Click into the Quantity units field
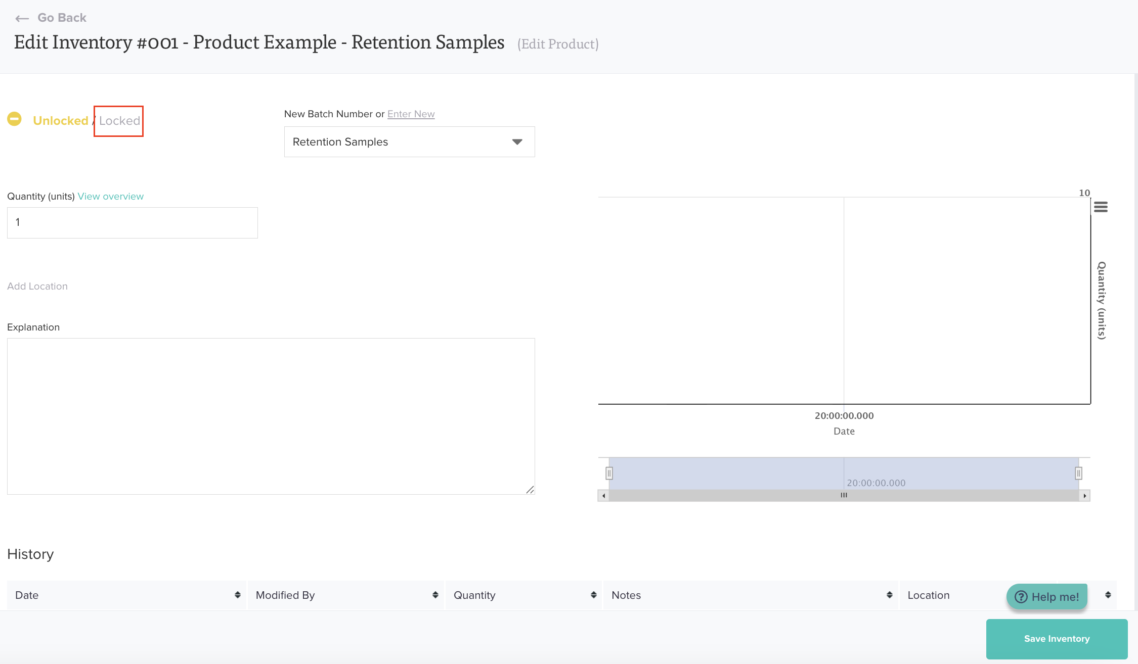This screenshot has height=664, width=1138. [132, 223]
